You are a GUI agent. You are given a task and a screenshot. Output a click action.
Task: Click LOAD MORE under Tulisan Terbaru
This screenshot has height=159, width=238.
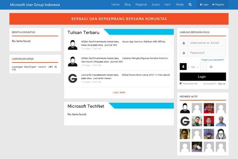point(119,93)
